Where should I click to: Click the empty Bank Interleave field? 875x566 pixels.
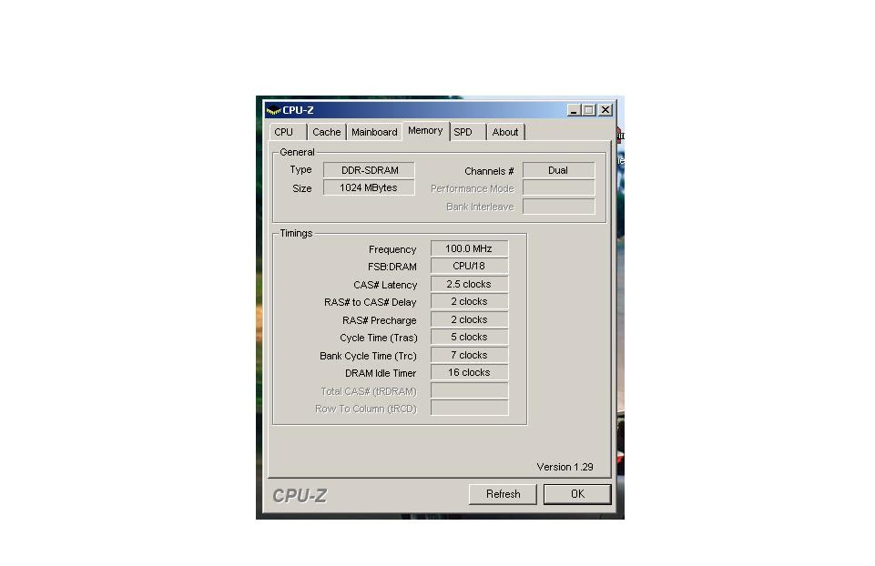pos(558,207)
